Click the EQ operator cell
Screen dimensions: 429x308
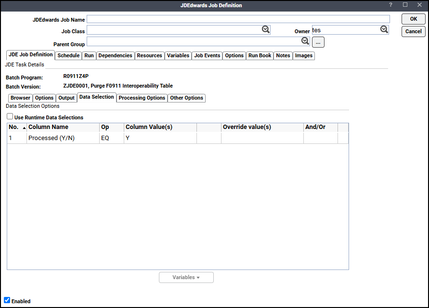click(x=112, y=138)
